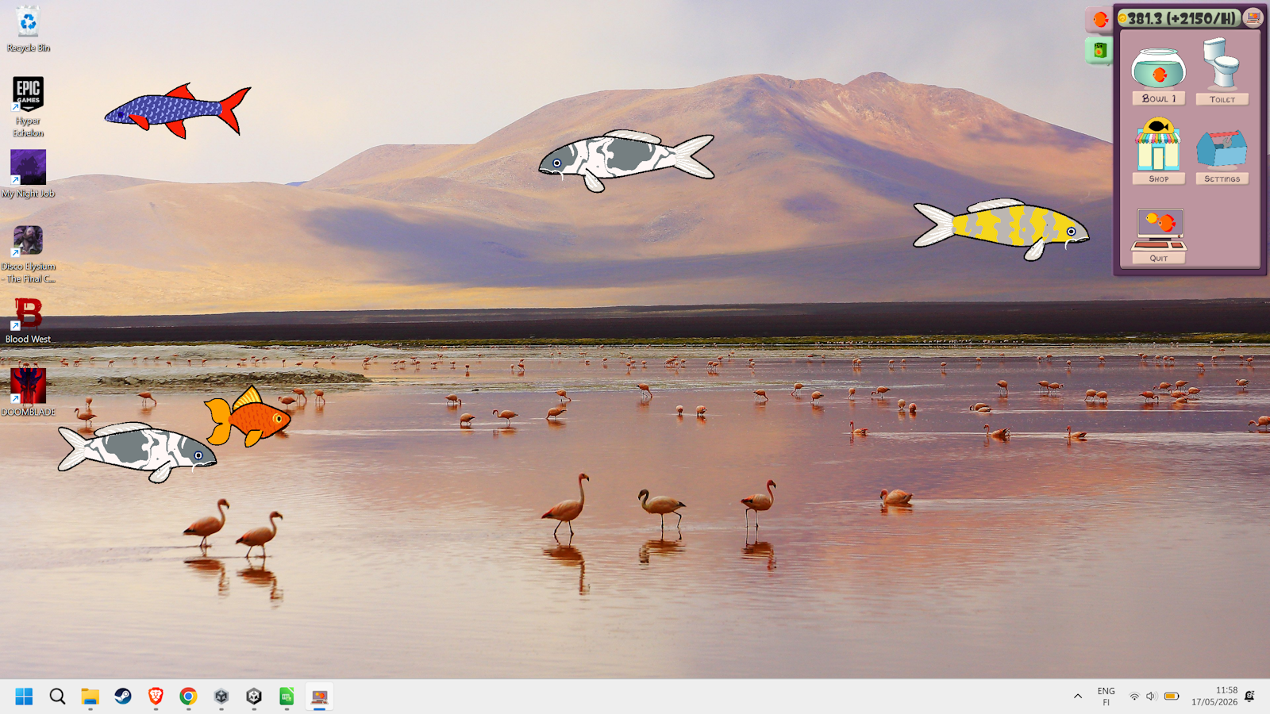This screenshot has height=714, width=1270.
Task: Open the fish Shop storefront icon
Action: click(x=1158, y=144)
